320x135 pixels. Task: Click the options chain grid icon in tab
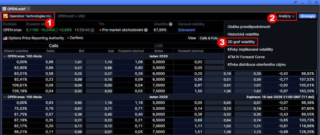4,9
